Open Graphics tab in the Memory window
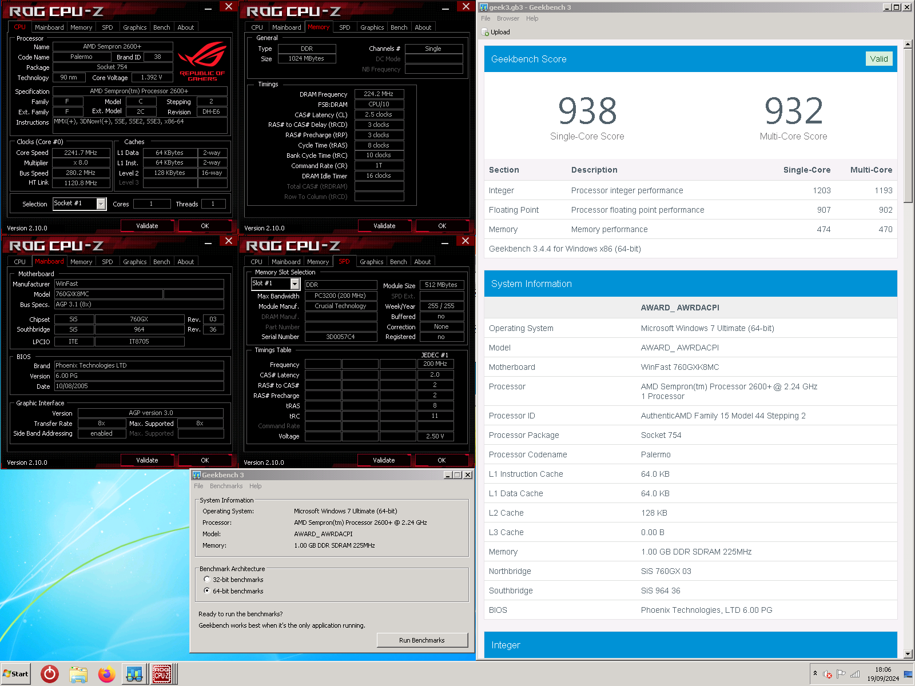Image resolution: width=915 pixels, height=686 pixels. 372,27
